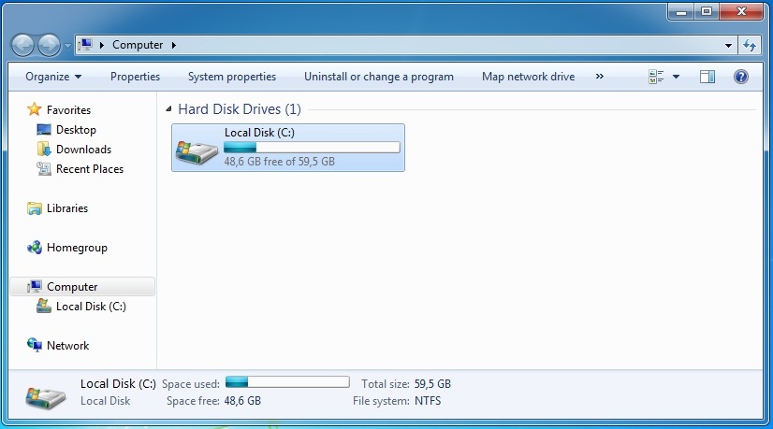The image size is (773, 429).
Task: Click the drive usage bar in main pane
Action: (x=312, y=148)
